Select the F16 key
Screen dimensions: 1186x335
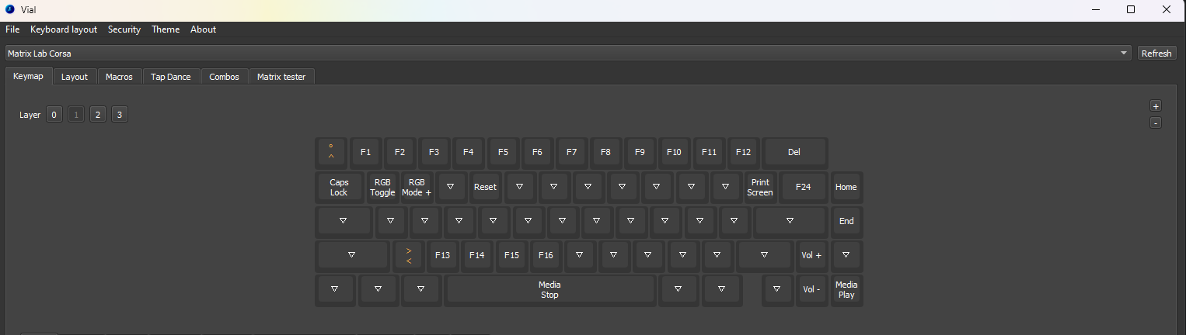coord(546,255)
